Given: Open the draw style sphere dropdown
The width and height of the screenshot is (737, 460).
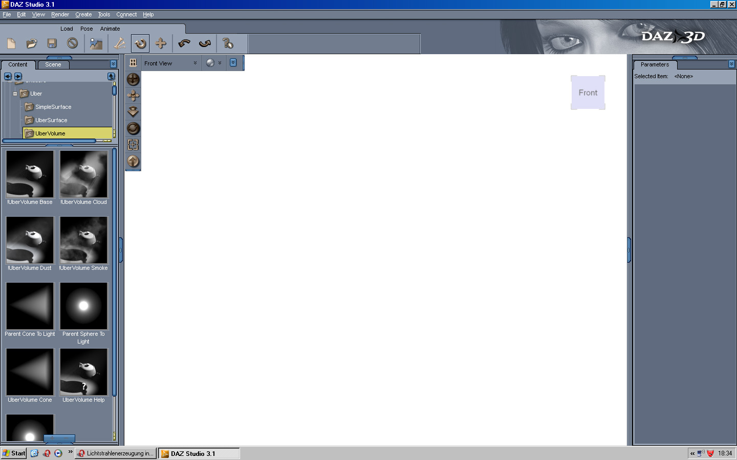Looking at the screenshot, I should (x=213, y=63).
